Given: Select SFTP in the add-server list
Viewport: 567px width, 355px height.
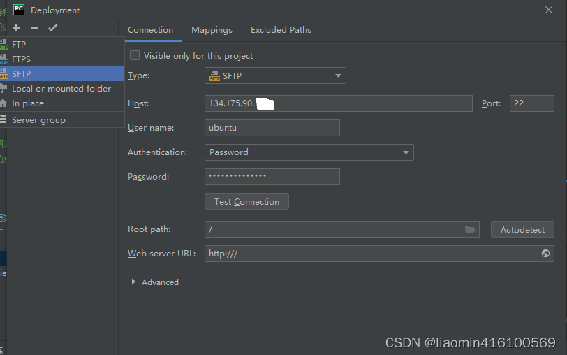Looking at the screenshot, I should tap(62, 74).
